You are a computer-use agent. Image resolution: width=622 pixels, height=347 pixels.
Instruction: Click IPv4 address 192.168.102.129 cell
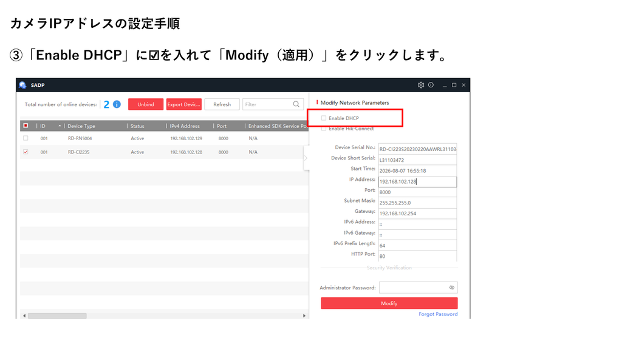tap(186, 138)
